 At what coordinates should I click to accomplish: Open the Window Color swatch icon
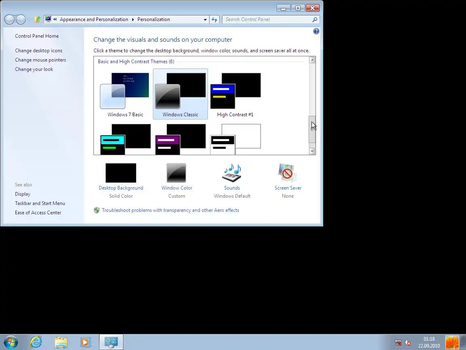(176, 173)
